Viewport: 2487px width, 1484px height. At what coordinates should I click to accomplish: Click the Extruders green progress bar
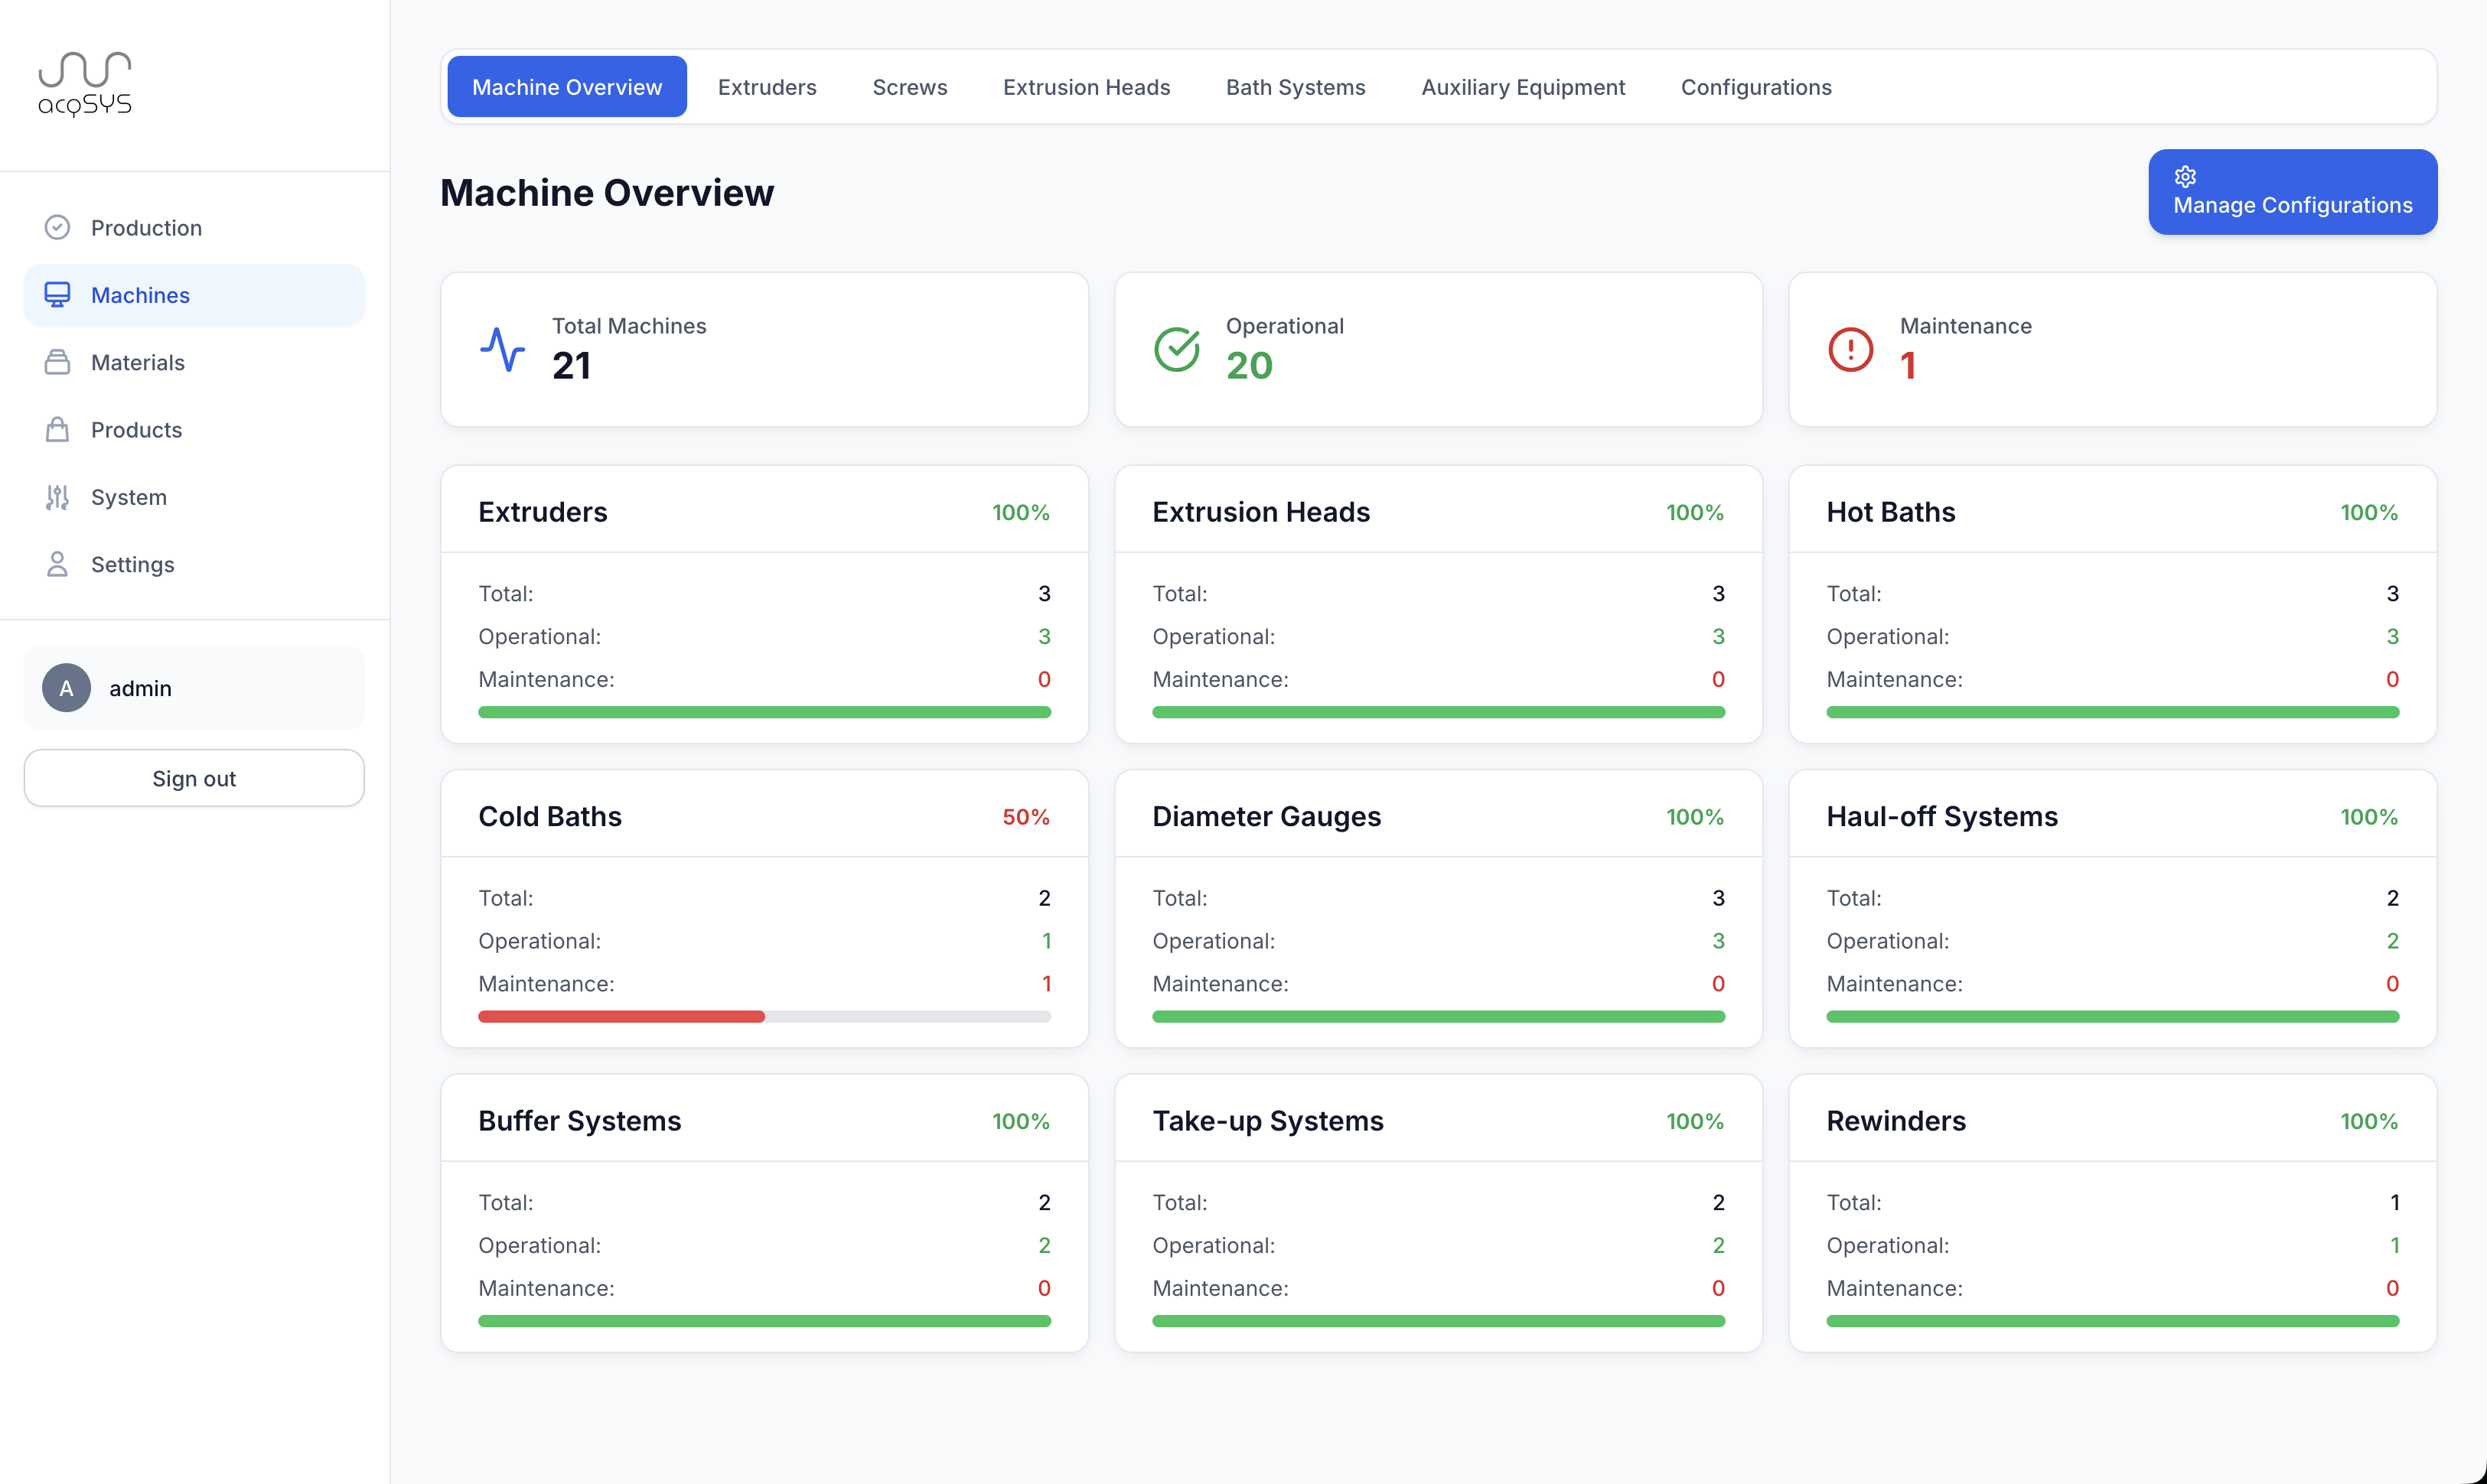point(764,712)
